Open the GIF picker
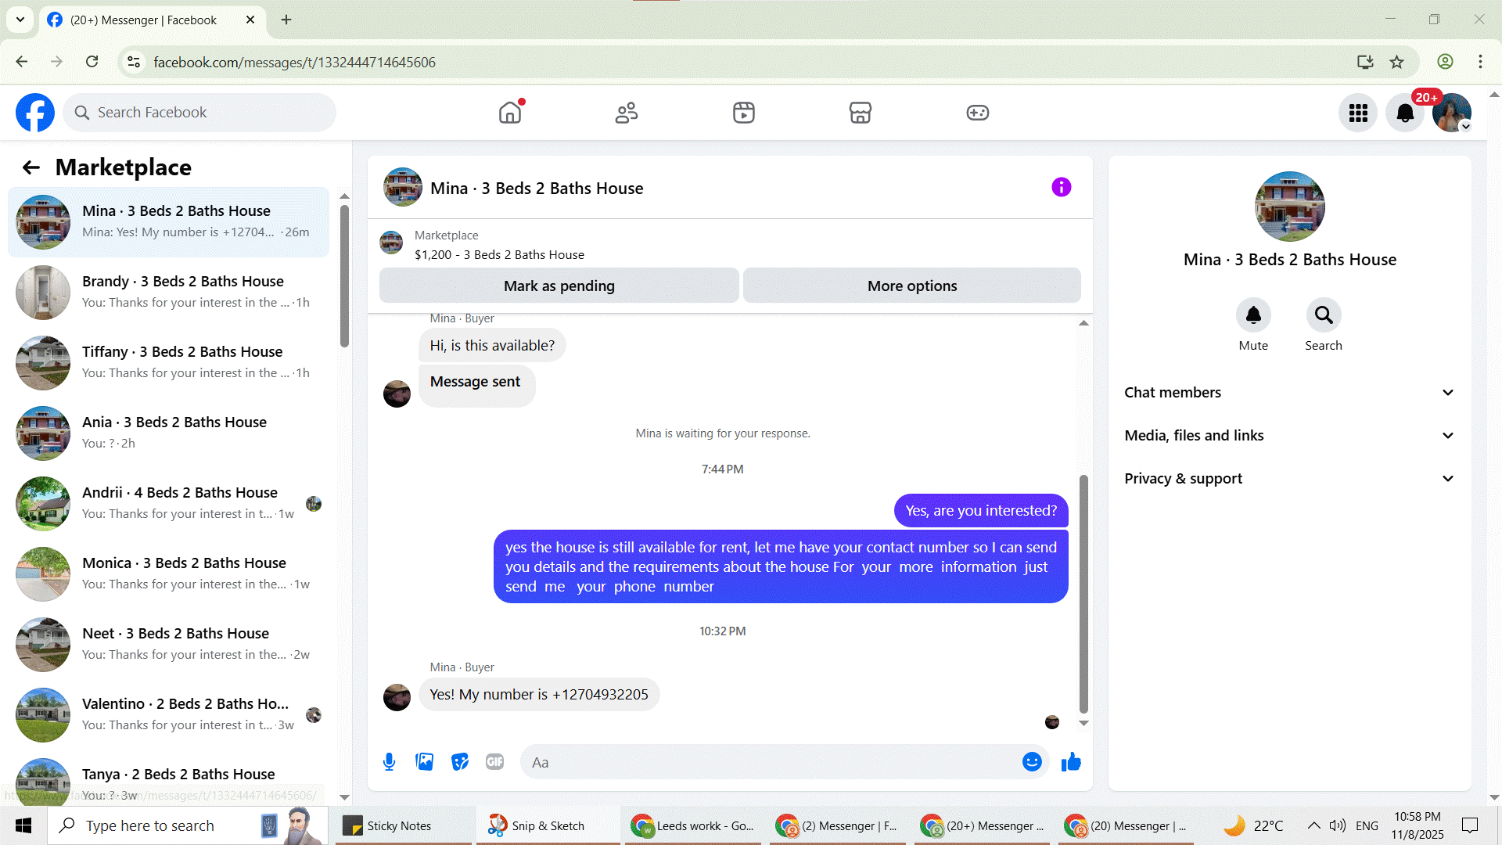The width and height of the screenshot is (1502, 845). (x=494, y=762)
